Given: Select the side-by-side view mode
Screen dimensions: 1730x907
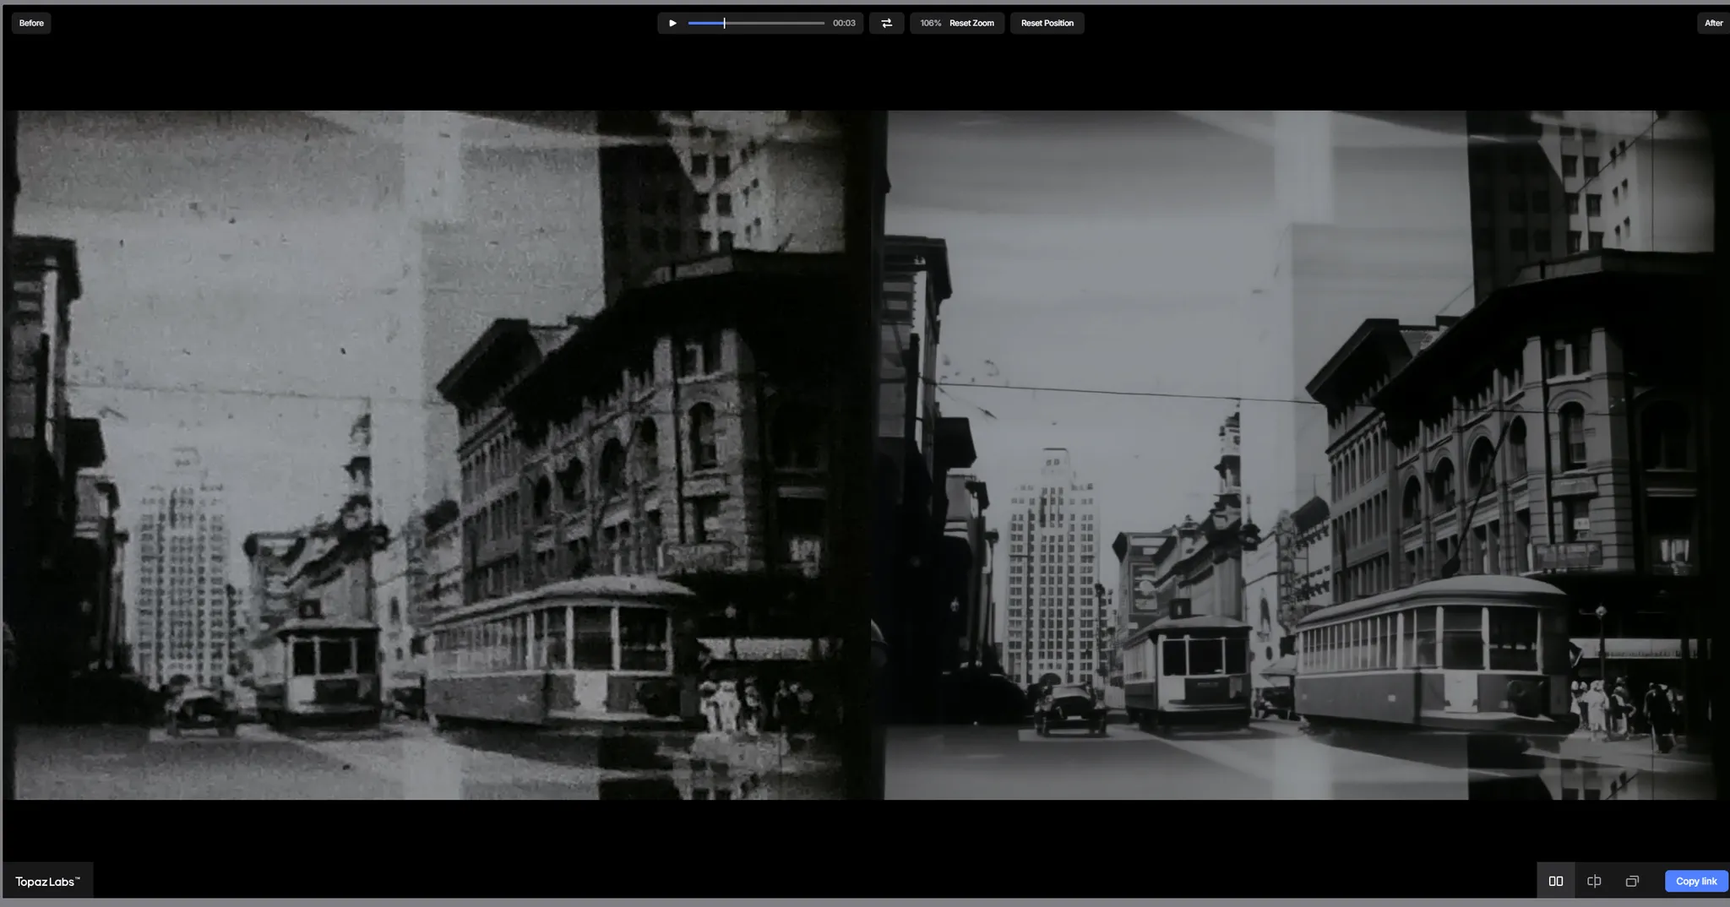Looking at the screenshot, I should 1555,881.
